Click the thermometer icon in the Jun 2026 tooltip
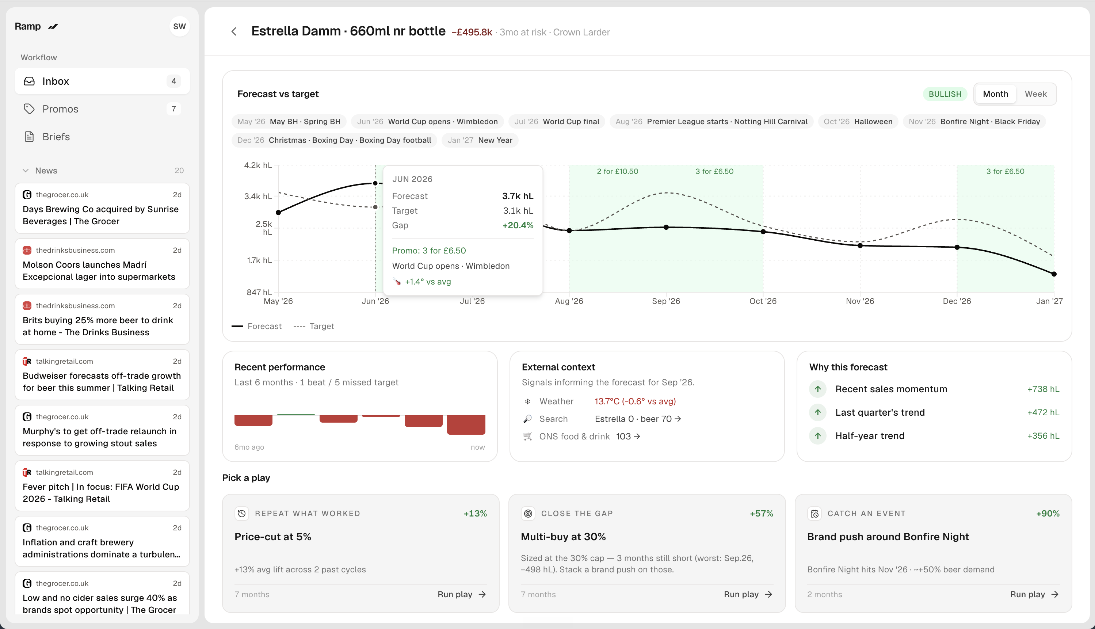Viewport: 1095px width, 629px height. (x=397, y=282)
